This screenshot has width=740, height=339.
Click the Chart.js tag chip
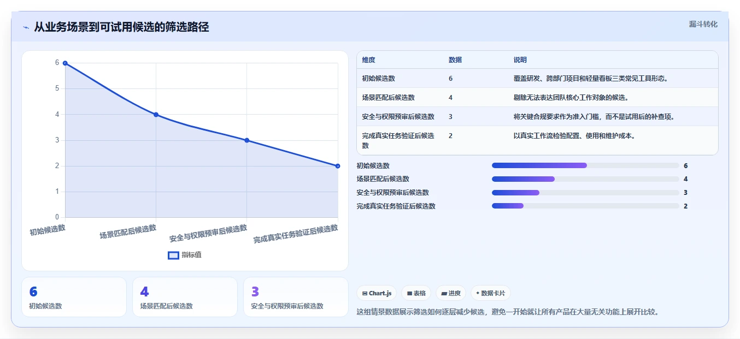point(377,293)
